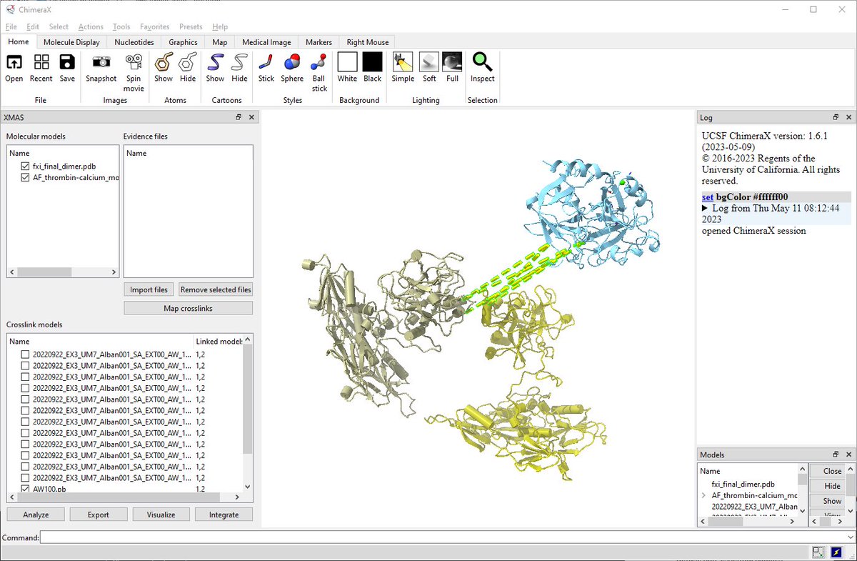Open the Favorites menu
The height and width of the screenshot is (561, 857).
(155, 26)
